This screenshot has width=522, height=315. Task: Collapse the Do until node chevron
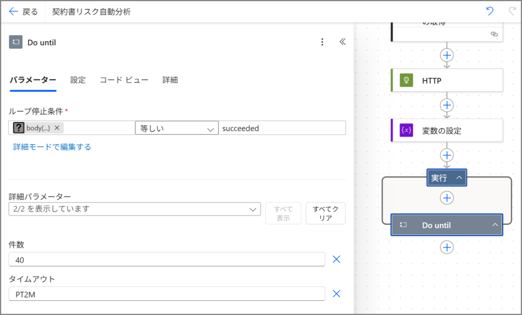tap(494, 225)
